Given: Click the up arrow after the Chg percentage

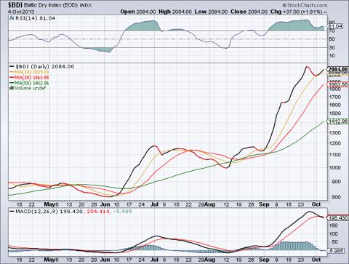Looking at the screenshot, I should pos(325,12).
